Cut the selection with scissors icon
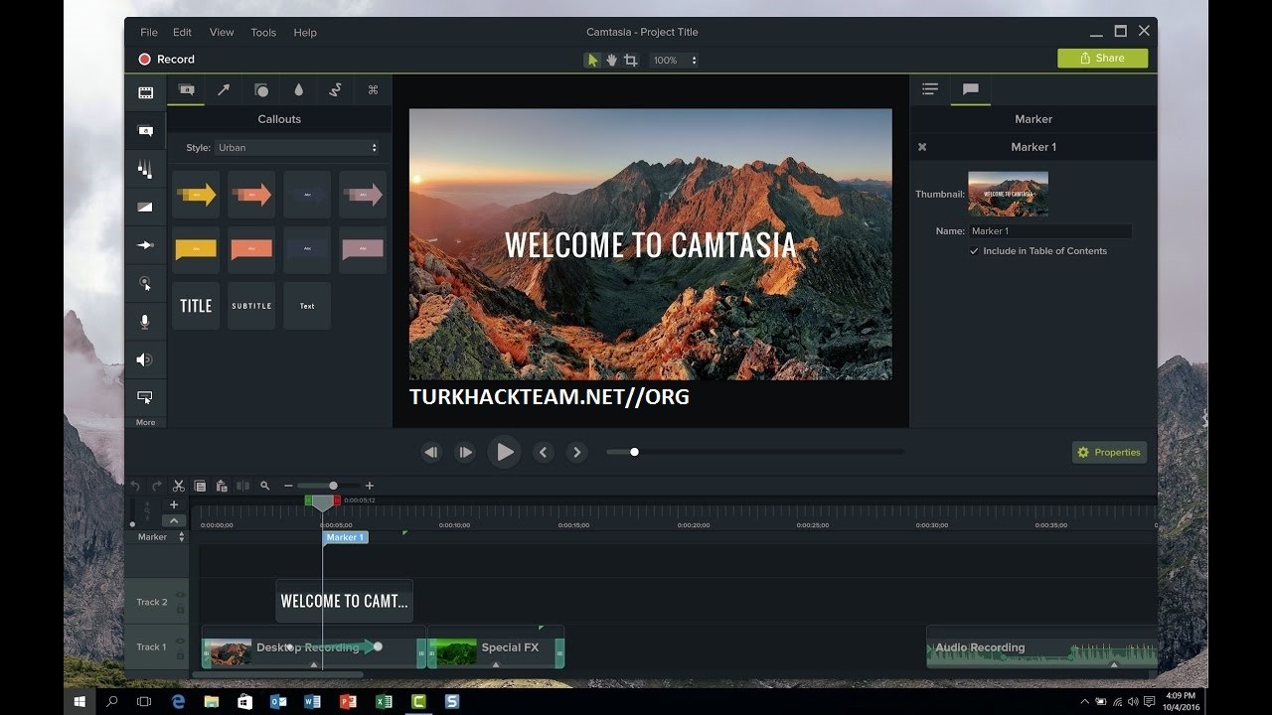1272x715 pixels. [x=179, y=486]
